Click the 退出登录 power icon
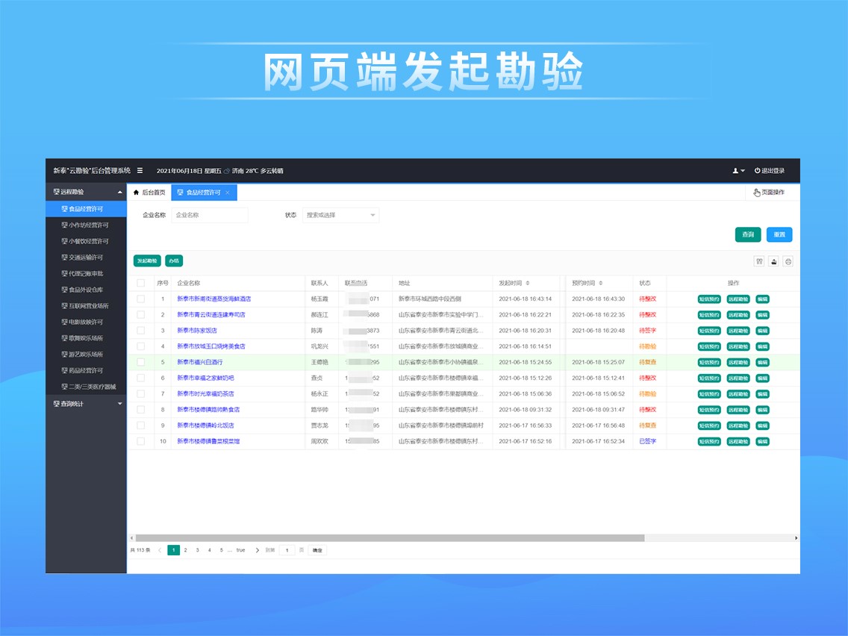Viewport: 848px width, 636px height. point(757,171)
